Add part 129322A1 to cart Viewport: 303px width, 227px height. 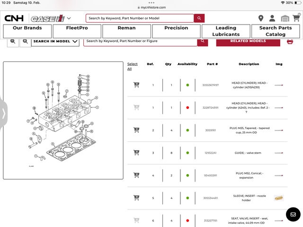[136, 152]
